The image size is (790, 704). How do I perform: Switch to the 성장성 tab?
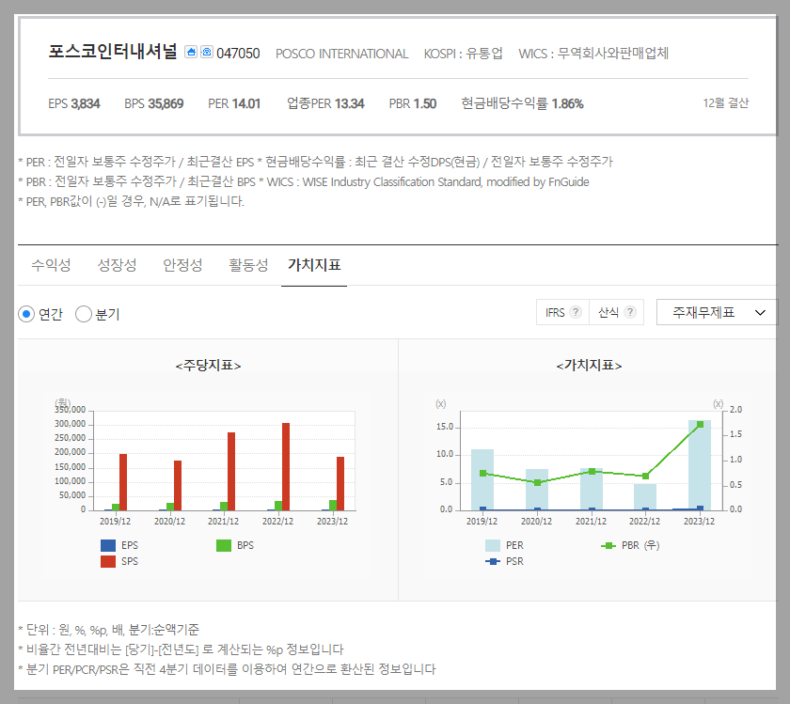click(117, 265)
